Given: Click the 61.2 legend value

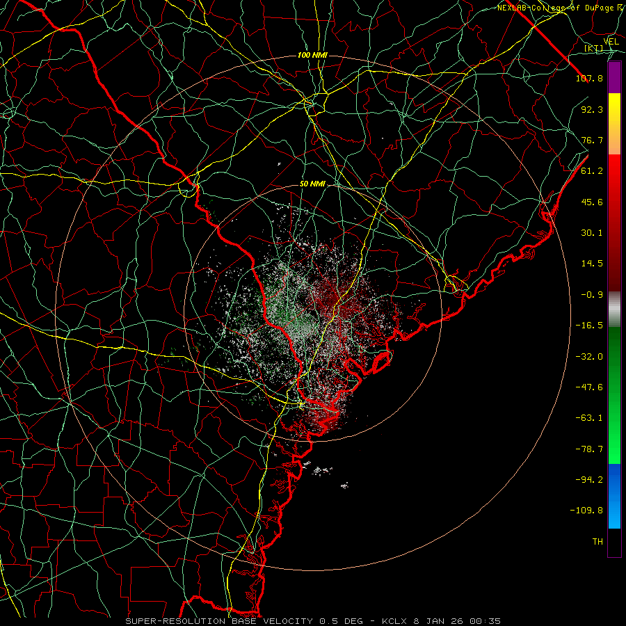Looking at the screenshot, I should click(592, 171).
